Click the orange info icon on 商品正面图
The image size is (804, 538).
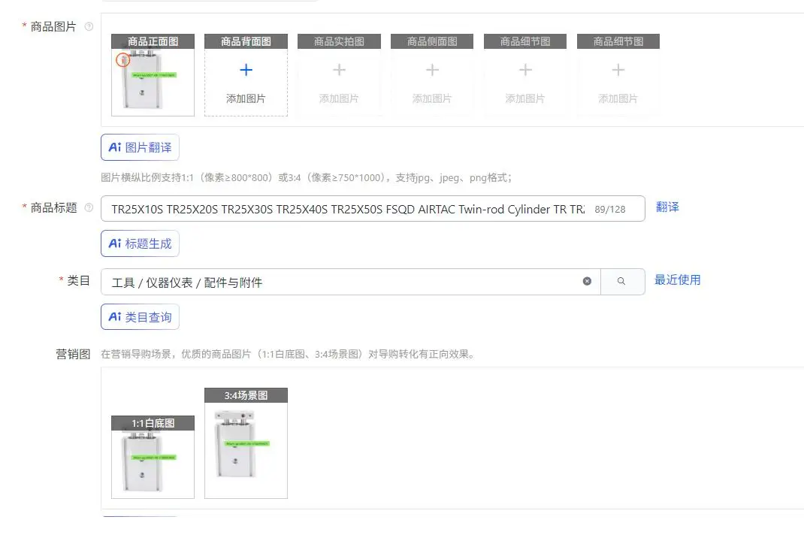pyautogui.click(x=122, y=60)
